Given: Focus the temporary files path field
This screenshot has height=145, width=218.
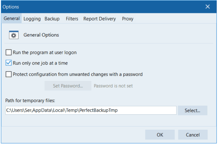Looking at the screenshot, I should tap(91, 110).
